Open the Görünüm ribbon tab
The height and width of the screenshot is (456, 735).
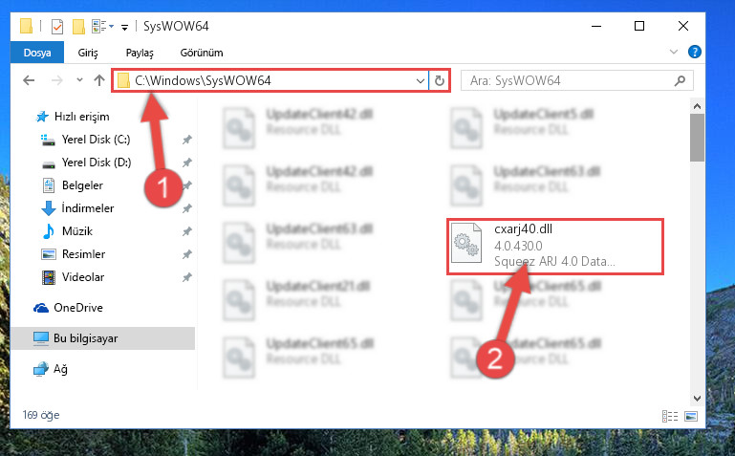tap(202, 53)
